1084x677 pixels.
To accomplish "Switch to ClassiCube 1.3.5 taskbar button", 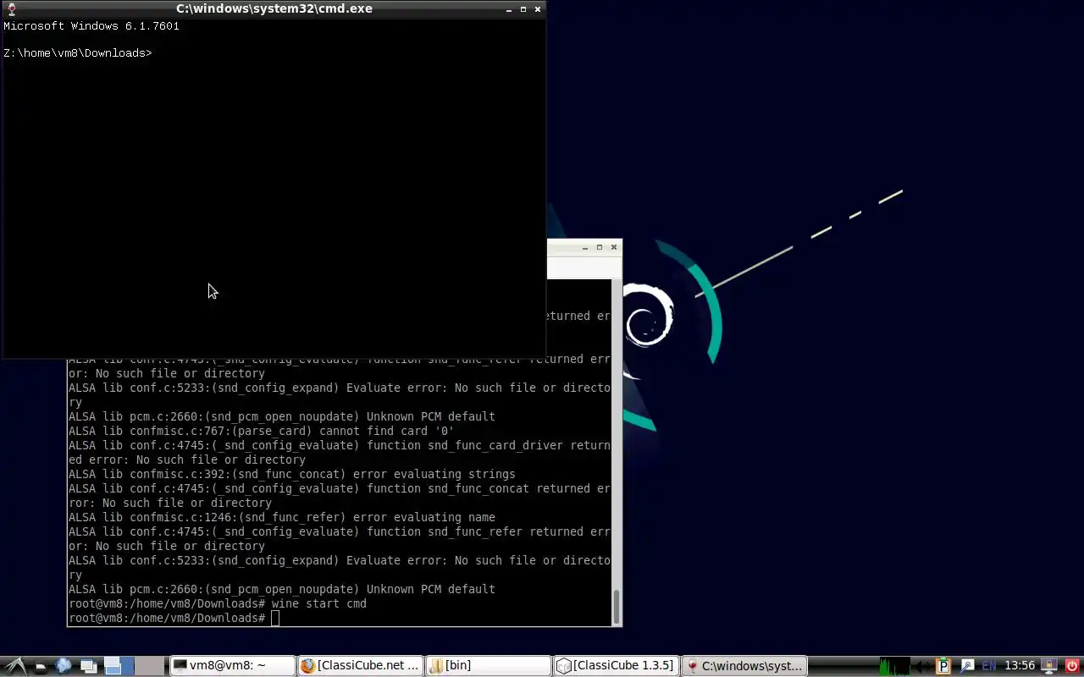I will [616, 666].
